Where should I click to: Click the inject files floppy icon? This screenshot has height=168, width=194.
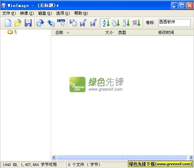point(73,23)
